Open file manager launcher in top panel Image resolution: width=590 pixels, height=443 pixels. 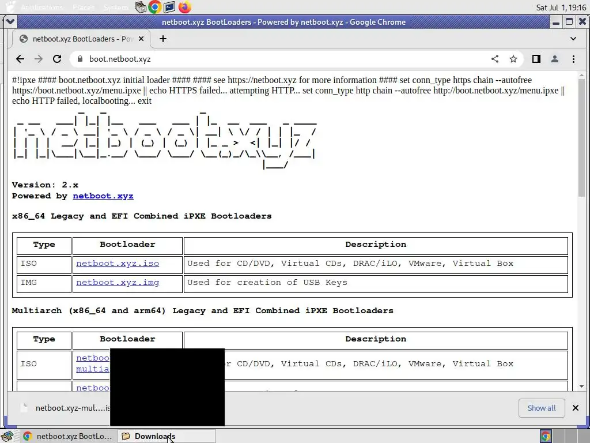tap(141, 7)
